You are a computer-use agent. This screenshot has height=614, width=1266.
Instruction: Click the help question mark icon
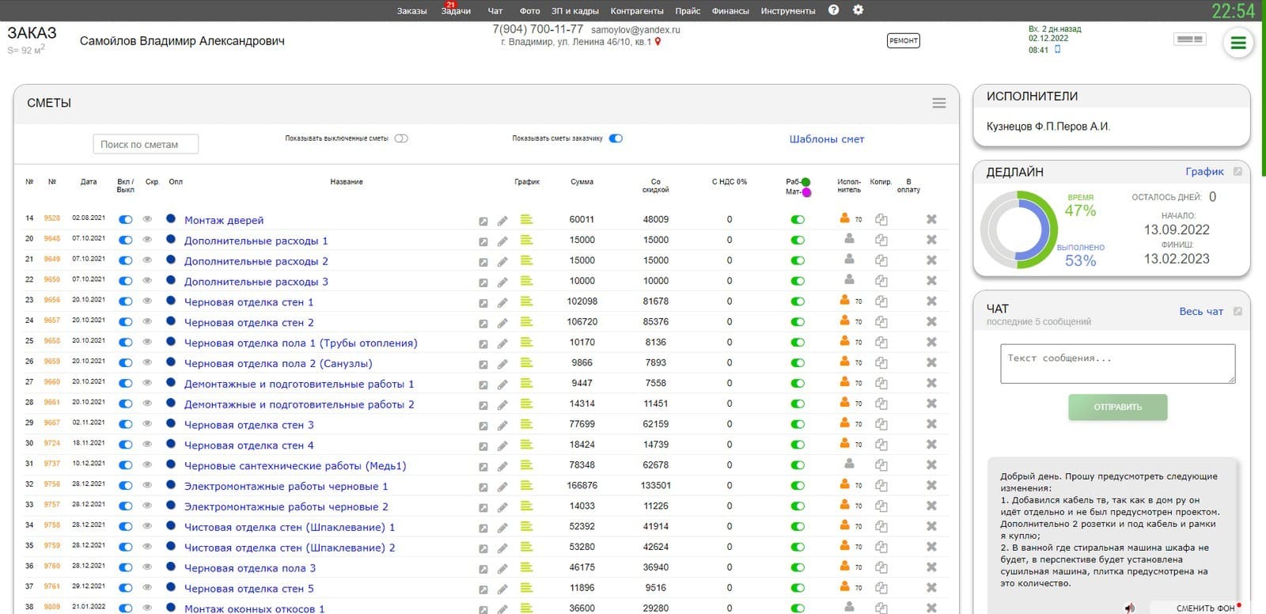pyautogui.click(x=833, y=10)
